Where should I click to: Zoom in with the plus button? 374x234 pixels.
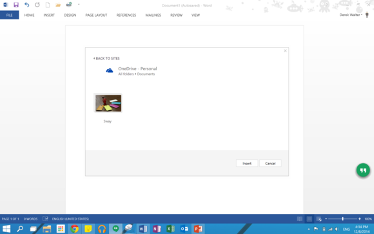click(359, 219)
